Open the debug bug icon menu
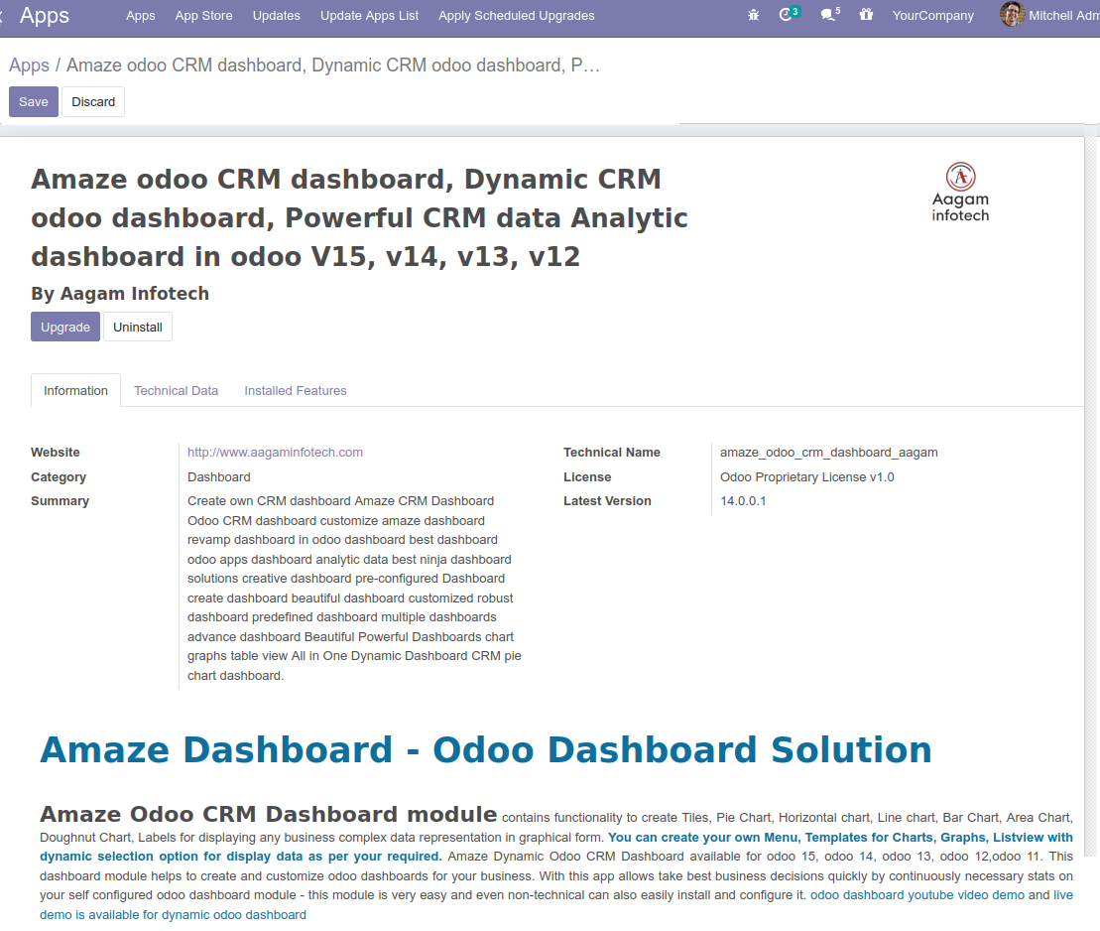 [x=754, y=15]
